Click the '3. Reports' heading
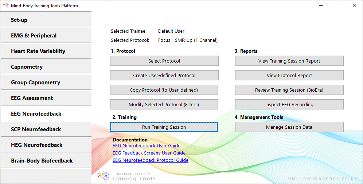Image resolution: width=363 pixels, height=184 pixels. [246, 51]
